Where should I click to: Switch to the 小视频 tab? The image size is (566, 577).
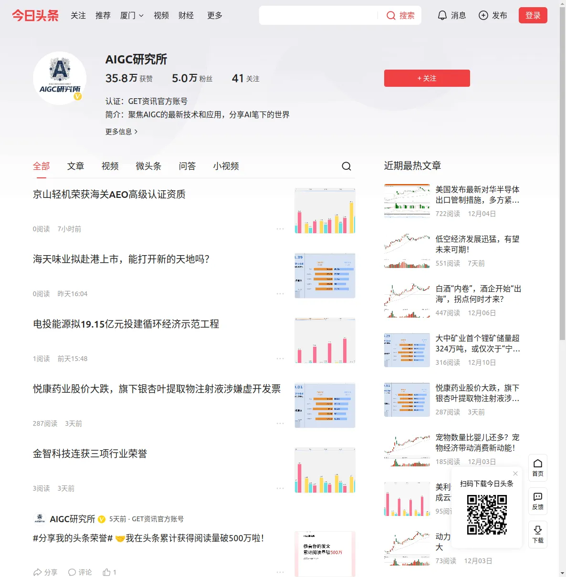pyautogui.click(x=226, y=166)
